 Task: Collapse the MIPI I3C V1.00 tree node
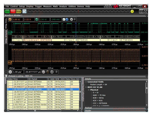point(86,87)
